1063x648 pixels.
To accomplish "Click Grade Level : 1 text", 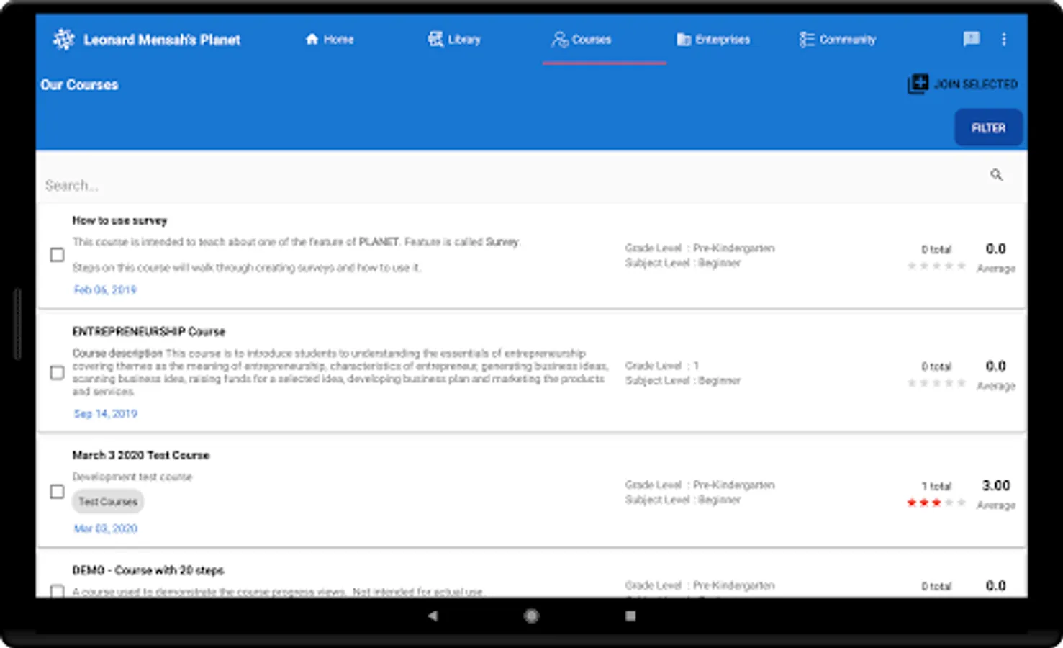I will point(661,366).
